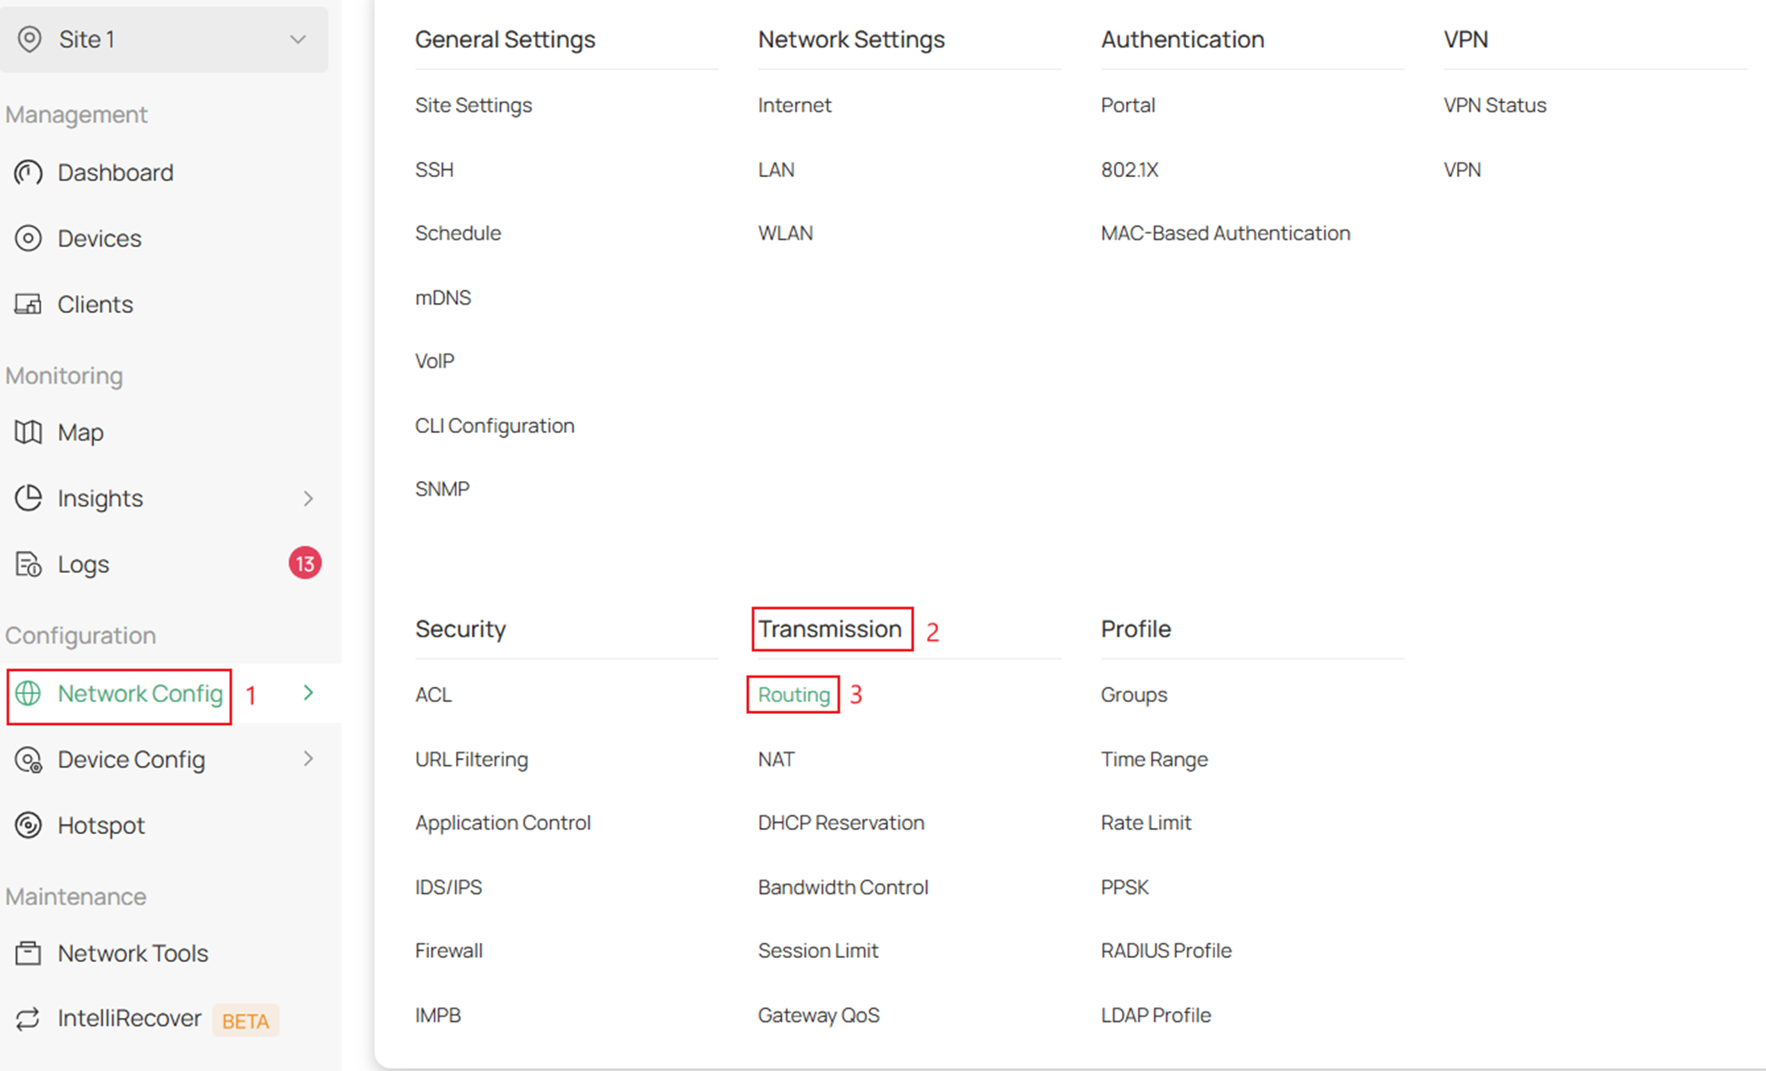The width and height of the screenshot is (1766, 1071).
Task: Click the Site 1 location pin icon
Action: tap(30, 39)
